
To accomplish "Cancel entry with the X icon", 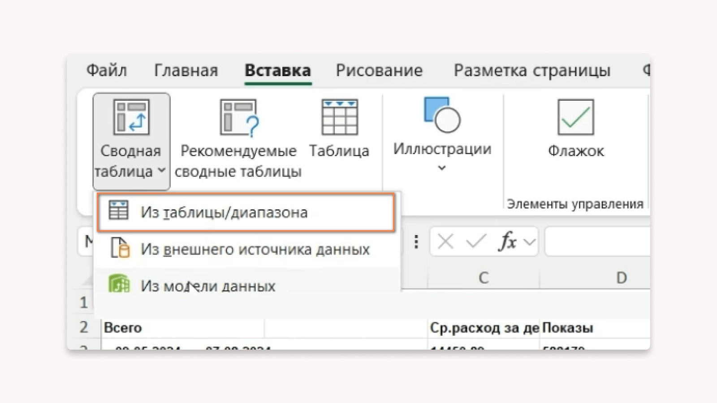I will (x=445, y=242).
